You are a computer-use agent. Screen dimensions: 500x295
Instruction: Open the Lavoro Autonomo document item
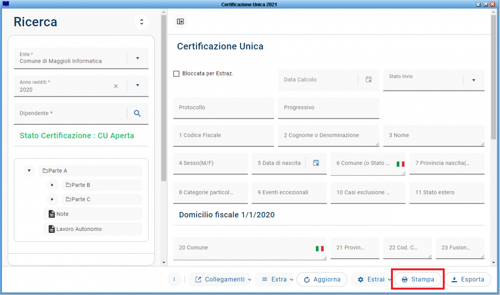click(x=93, y=229)
